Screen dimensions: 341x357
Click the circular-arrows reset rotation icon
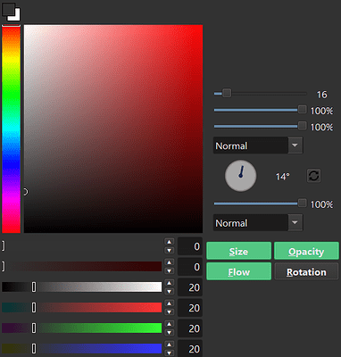click(313, 176)
